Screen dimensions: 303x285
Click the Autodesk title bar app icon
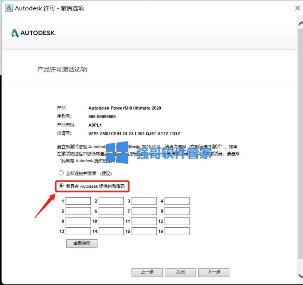coord(9,8)
